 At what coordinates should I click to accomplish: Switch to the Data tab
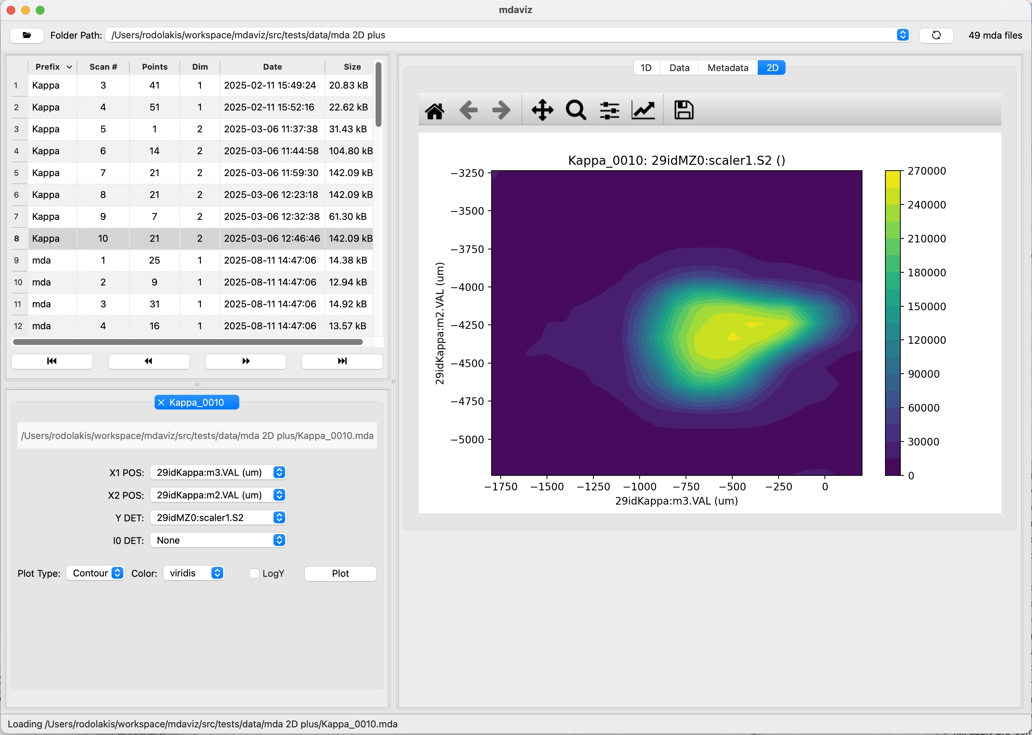click(x=679, y=67)
